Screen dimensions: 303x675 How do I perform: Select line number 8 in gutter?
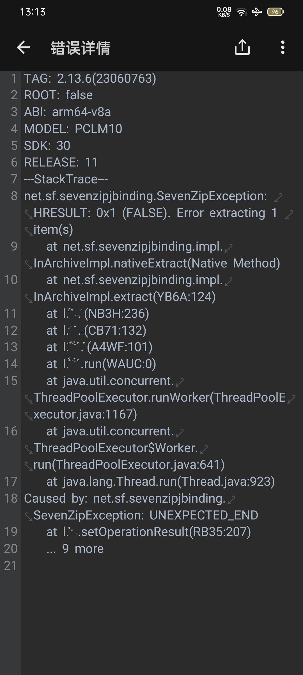(14, 196)
